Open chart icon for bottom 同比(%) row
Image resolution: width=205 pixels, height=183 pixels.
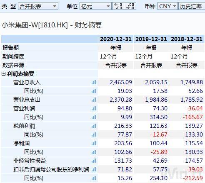click(x=94, y=178)
